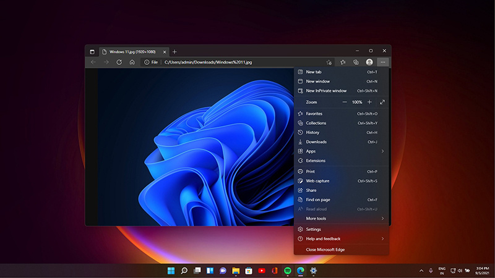Click the battery tray icon
Screen dimensions: 495x278
click(467, 271)
